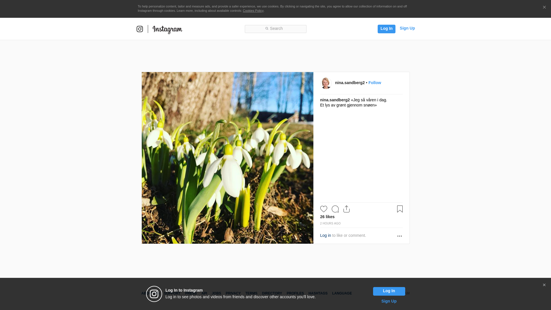The width and height of the screenshot is (551, 310).
Task: View the 26 likes list
Action: click(x=327, y=217)
